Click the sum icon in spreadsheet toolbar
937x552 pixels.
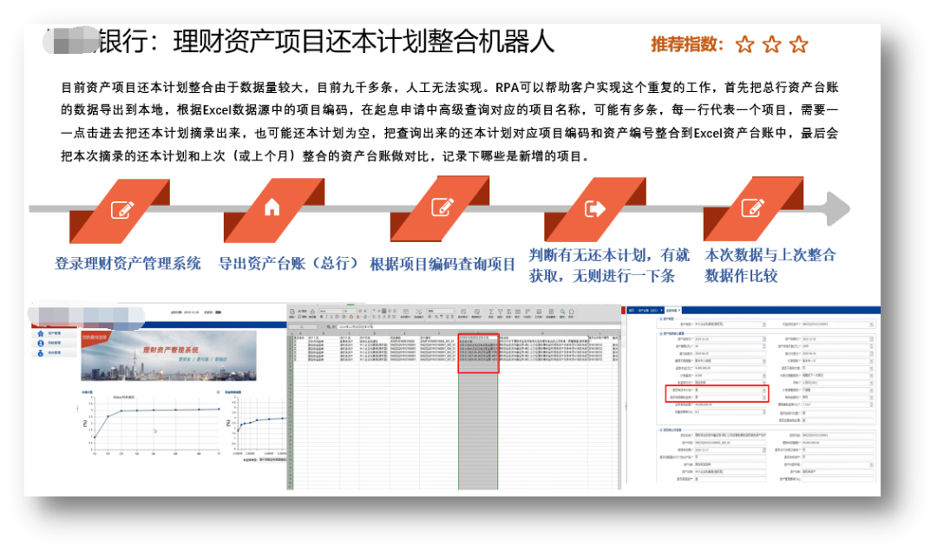[490, 310]
